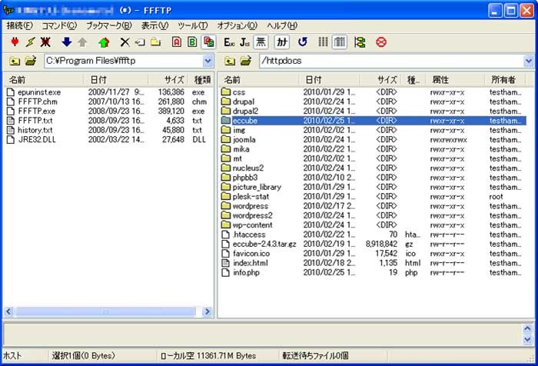Click the Connect plug icon

click(x=15, y=42)
